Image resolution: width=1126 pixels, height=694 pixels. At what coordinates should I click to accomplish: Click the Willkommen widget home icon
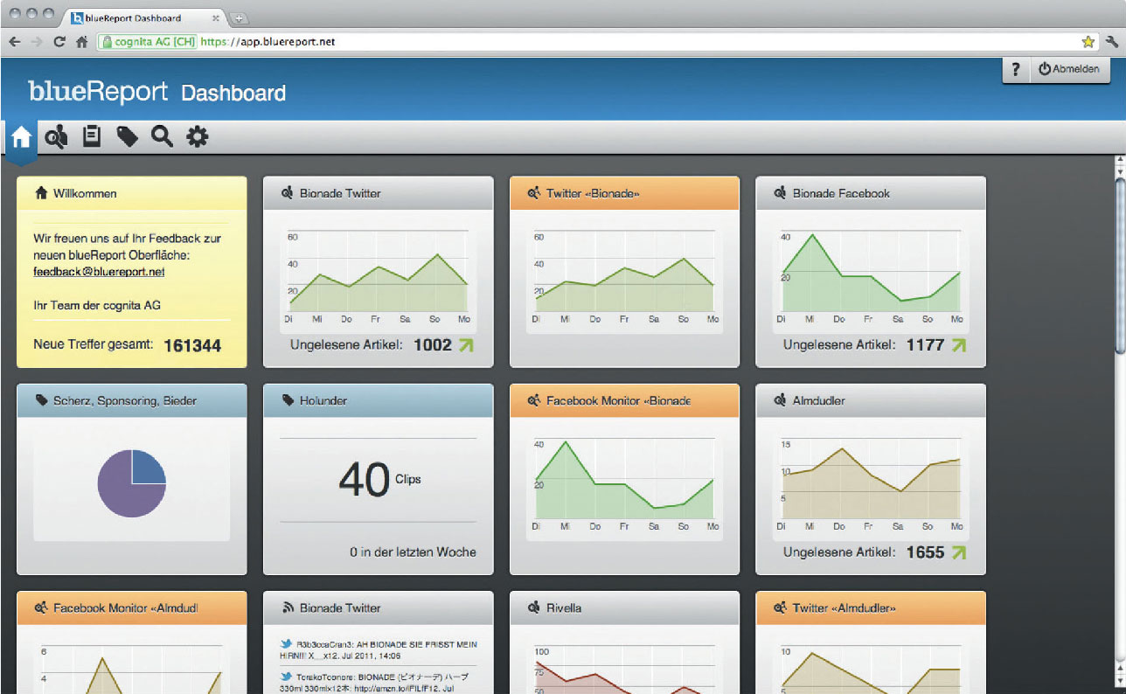click(x=41, y=193)
